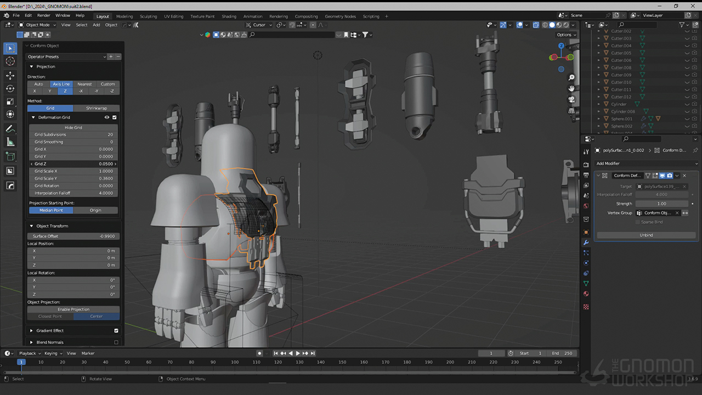Click the Unbind button in modifier
702x395 pixels.
(646, 235)
